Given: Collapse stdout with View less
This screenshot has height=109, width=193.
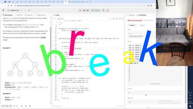Looking at the screenshot, I should pos(155,84).
